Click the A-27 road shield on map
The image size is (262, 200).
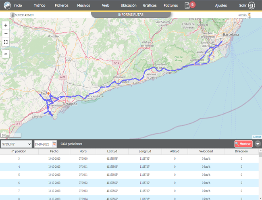pos(62,77)
